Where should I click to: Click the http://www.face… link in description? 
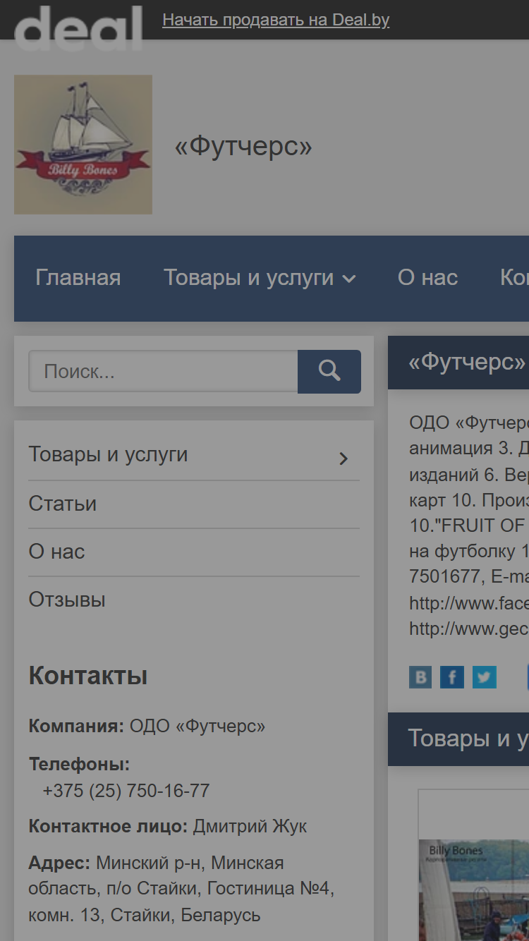(469, 603)
